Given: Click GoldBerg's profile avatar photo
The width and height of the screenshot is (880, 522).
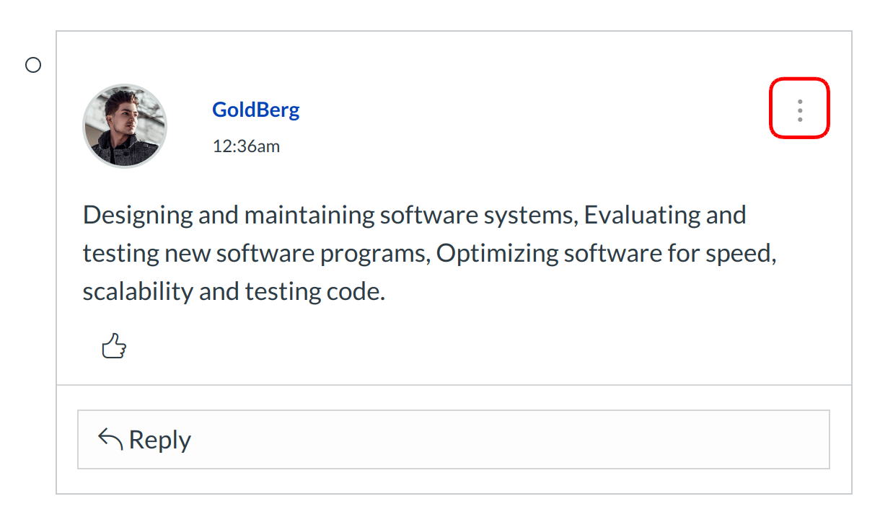Looking at the screenshot, I should (125, 127).
